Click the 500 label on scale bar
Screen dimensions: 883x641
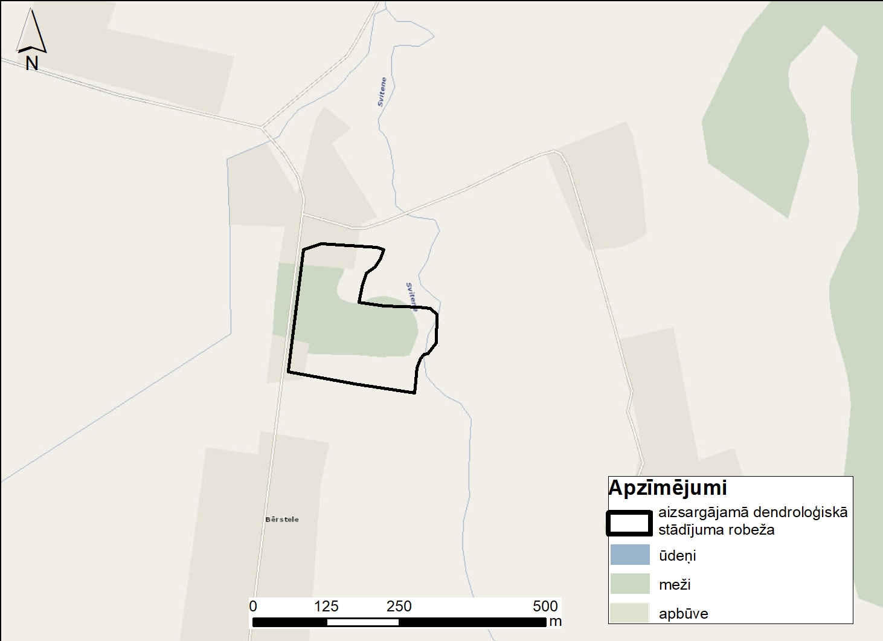point(545,607)
